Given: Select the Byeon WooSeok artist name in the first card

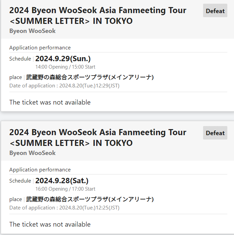Looking at the screenshot, I should click(x=32, y=31).
